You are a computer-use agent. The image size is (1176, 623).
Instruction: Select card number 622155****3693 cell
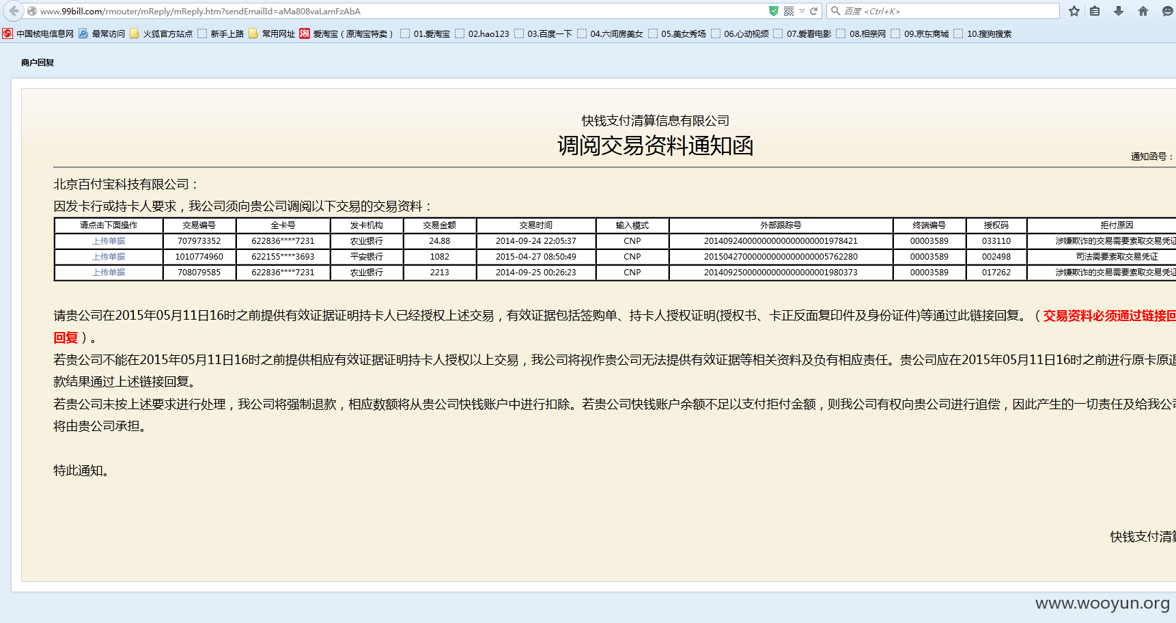[283, 257]
